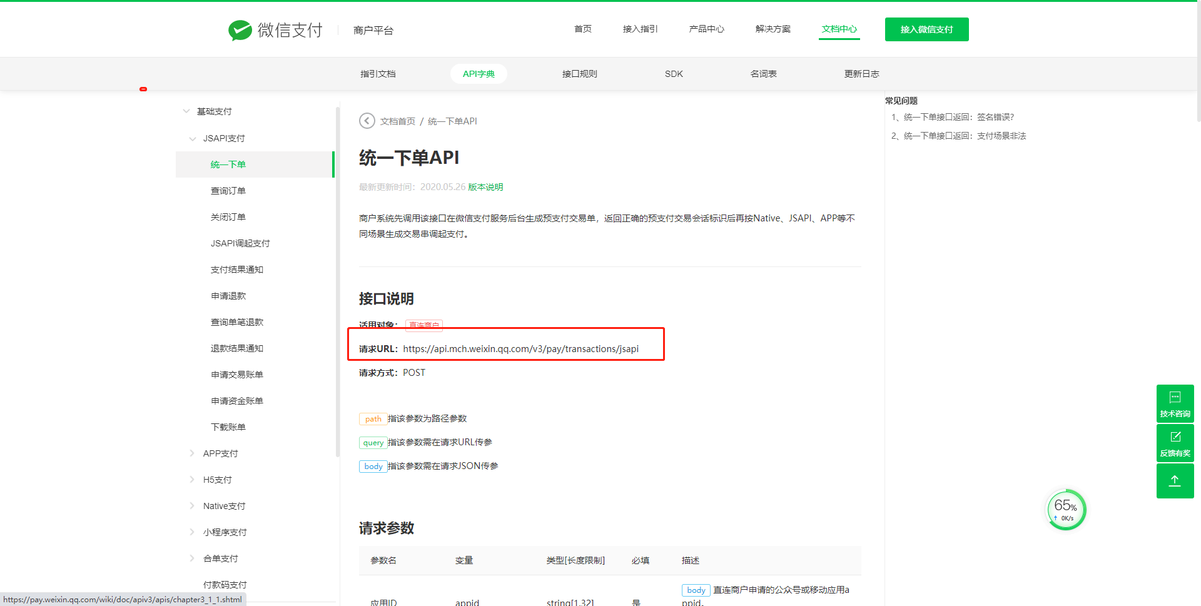
Task: Switch to the 接口规则 tab
Action: coord(580,74)
